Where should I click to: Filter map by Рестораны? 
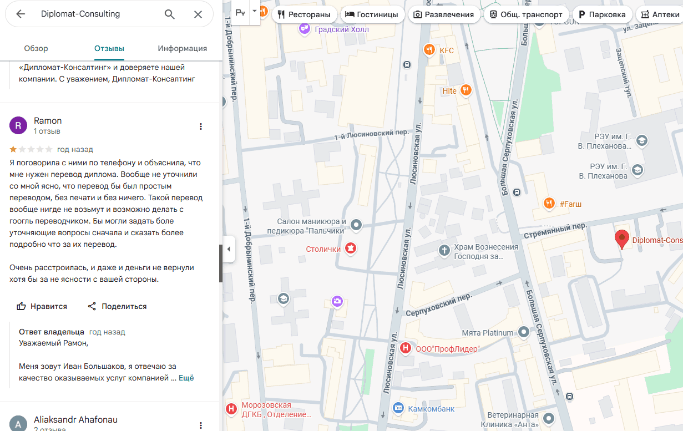tap(303, 14)
